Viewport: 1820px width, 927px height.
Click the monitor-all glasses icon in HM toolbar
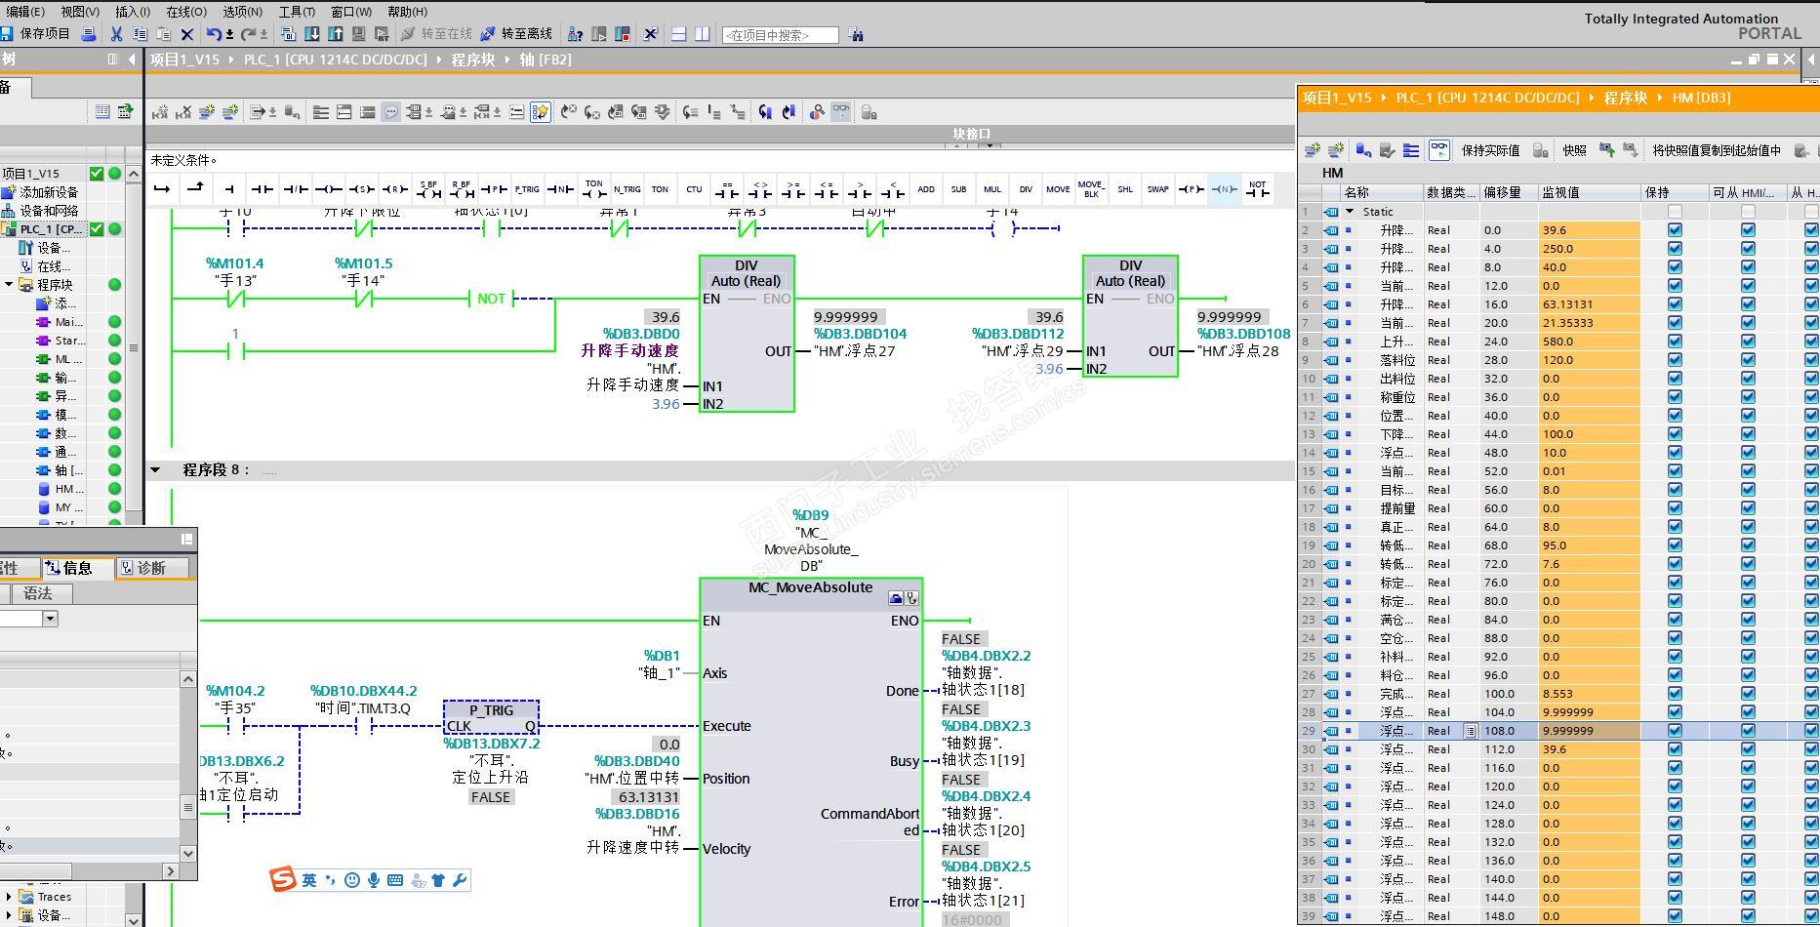click(1438, 150)
